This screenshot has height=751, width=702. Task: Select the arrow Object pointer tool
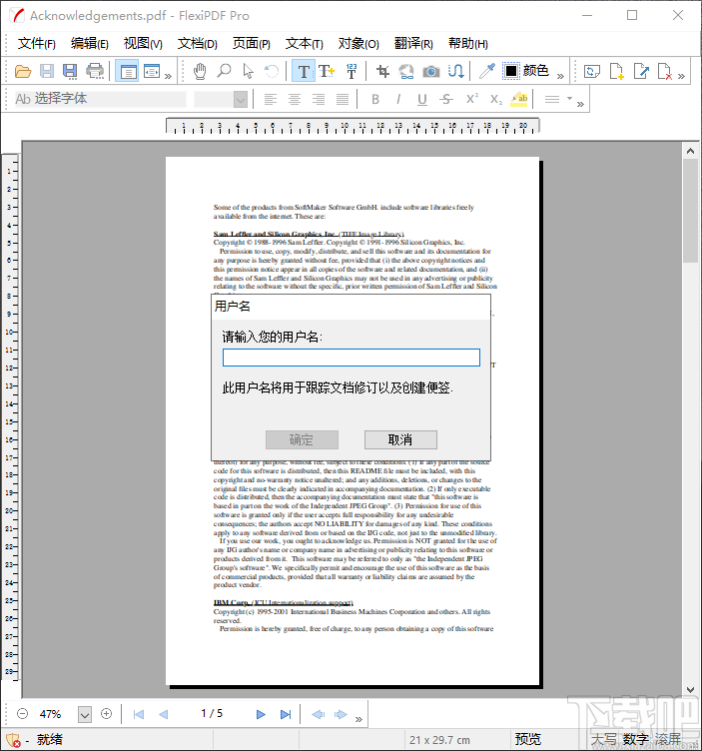pos(248,71)
